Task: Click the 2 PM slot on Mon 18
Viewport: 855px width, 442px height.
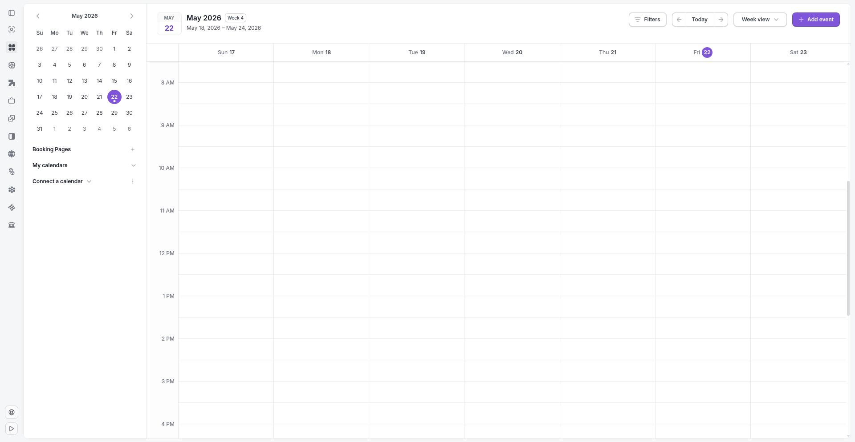Action: pyautogui.click(x=322, y=350)
